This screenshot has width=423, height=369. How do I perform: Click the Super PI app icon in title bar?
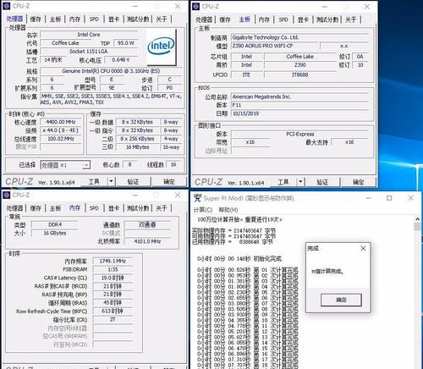197,198
